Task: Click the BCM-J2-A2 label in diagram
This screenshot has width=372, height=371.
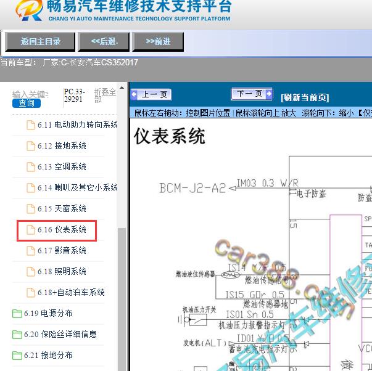Action: click(192, 189)
